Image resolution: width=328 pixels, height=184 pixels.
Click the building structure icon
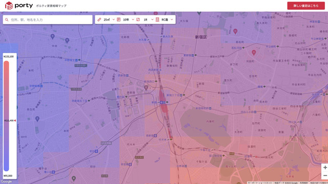tap(157, 19)
